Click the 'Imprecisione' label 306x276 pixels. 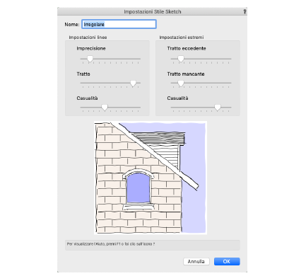[x=91, y=48]
